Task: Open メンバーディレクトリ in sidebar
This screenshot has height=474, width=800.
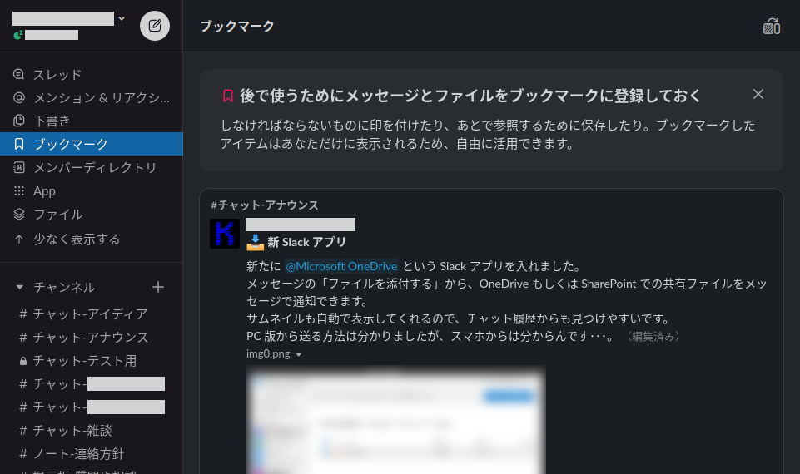Action: [x=92, y=168]
